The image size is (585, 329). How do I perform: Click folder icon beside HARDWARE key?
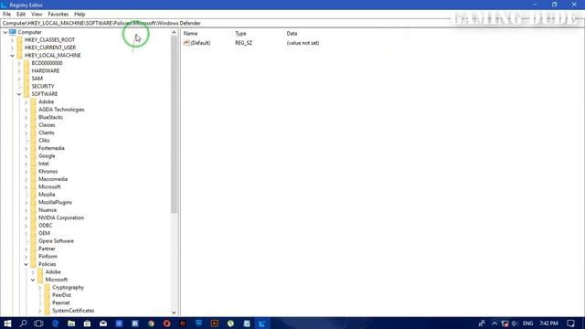[27, 70]
